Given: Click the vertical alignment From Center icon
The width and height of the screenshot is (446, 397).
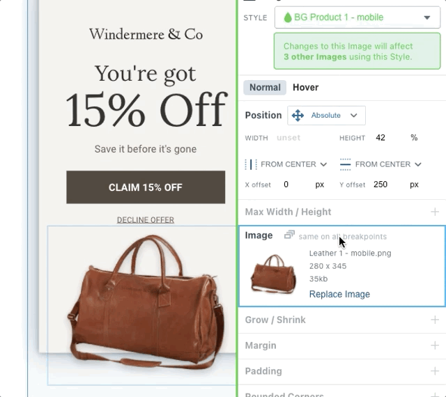Looking at the screenshot, I should pos(345,164).
